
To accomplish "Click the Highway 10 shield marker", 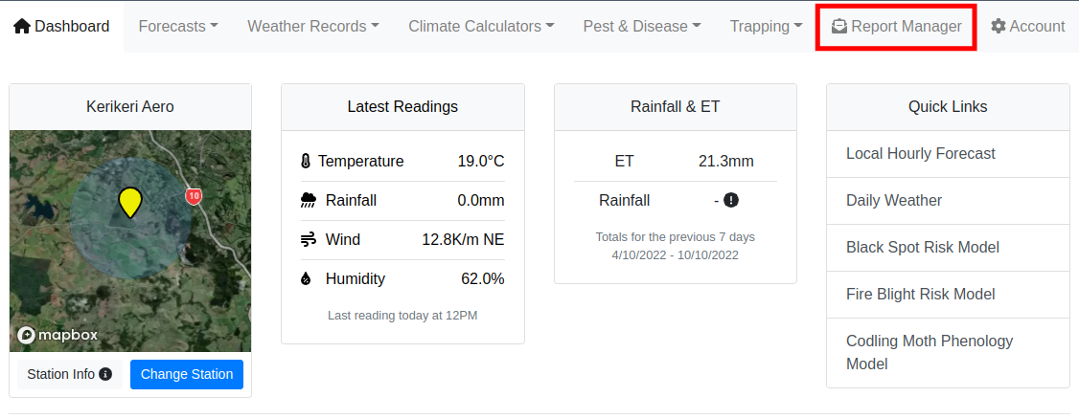I will pyautogui.click(x=194, y=196).
